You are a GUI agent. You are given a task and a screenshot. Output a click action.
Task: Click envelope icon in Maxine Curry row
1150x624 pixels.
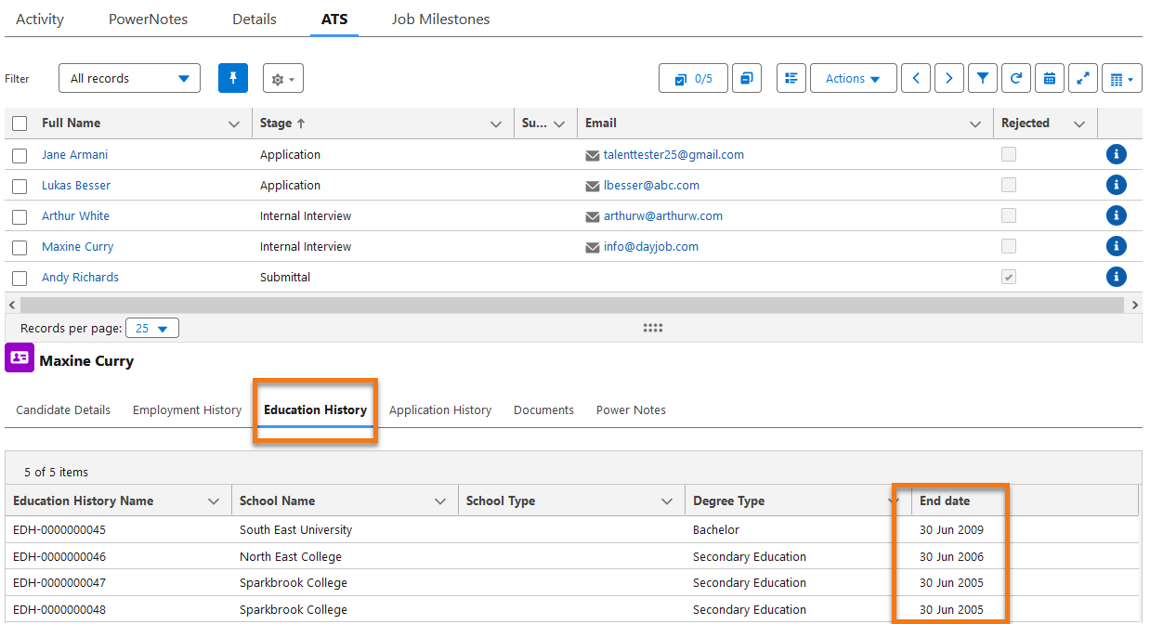[x=593, y=248]
